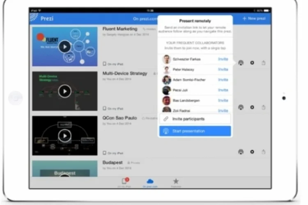Tap Adam Somlai-Fischer avatar photo
308x205 pixels.
click(167, 80)
